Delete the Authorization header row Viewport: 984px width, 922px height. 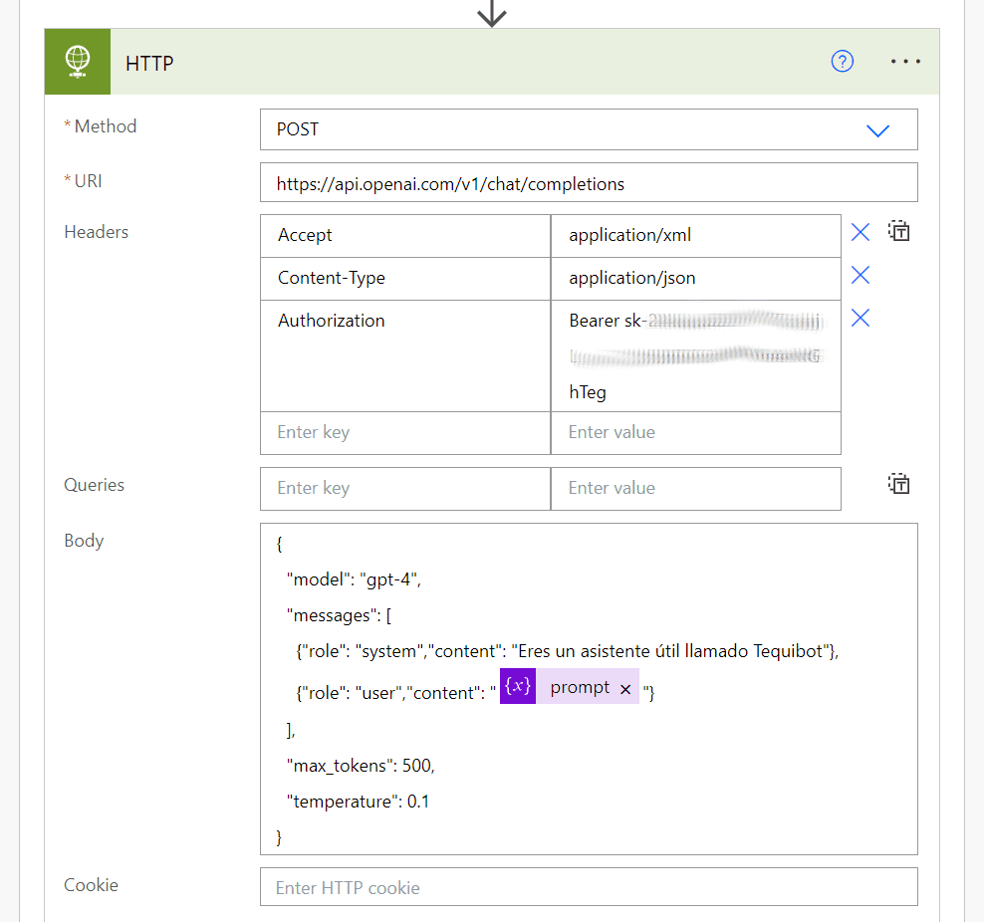pos(861,318)
